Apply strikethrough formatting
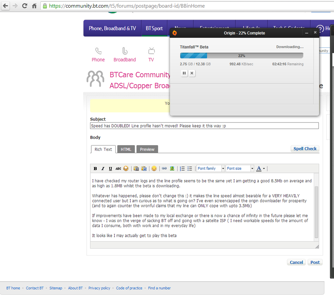The height and width of the screenshot is (298, 334). click(x=118, y=169)
